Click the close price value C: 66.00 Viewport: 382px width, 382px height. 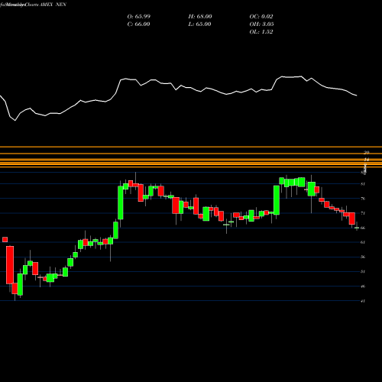tap(138, 24)
